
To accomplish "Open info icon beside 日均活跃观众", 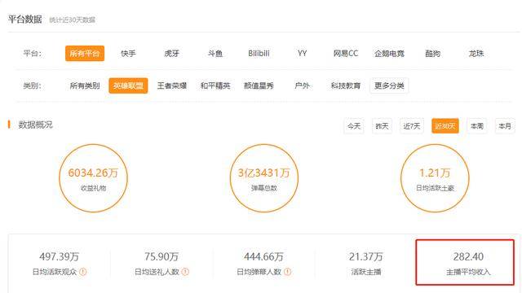I will 83,272.
